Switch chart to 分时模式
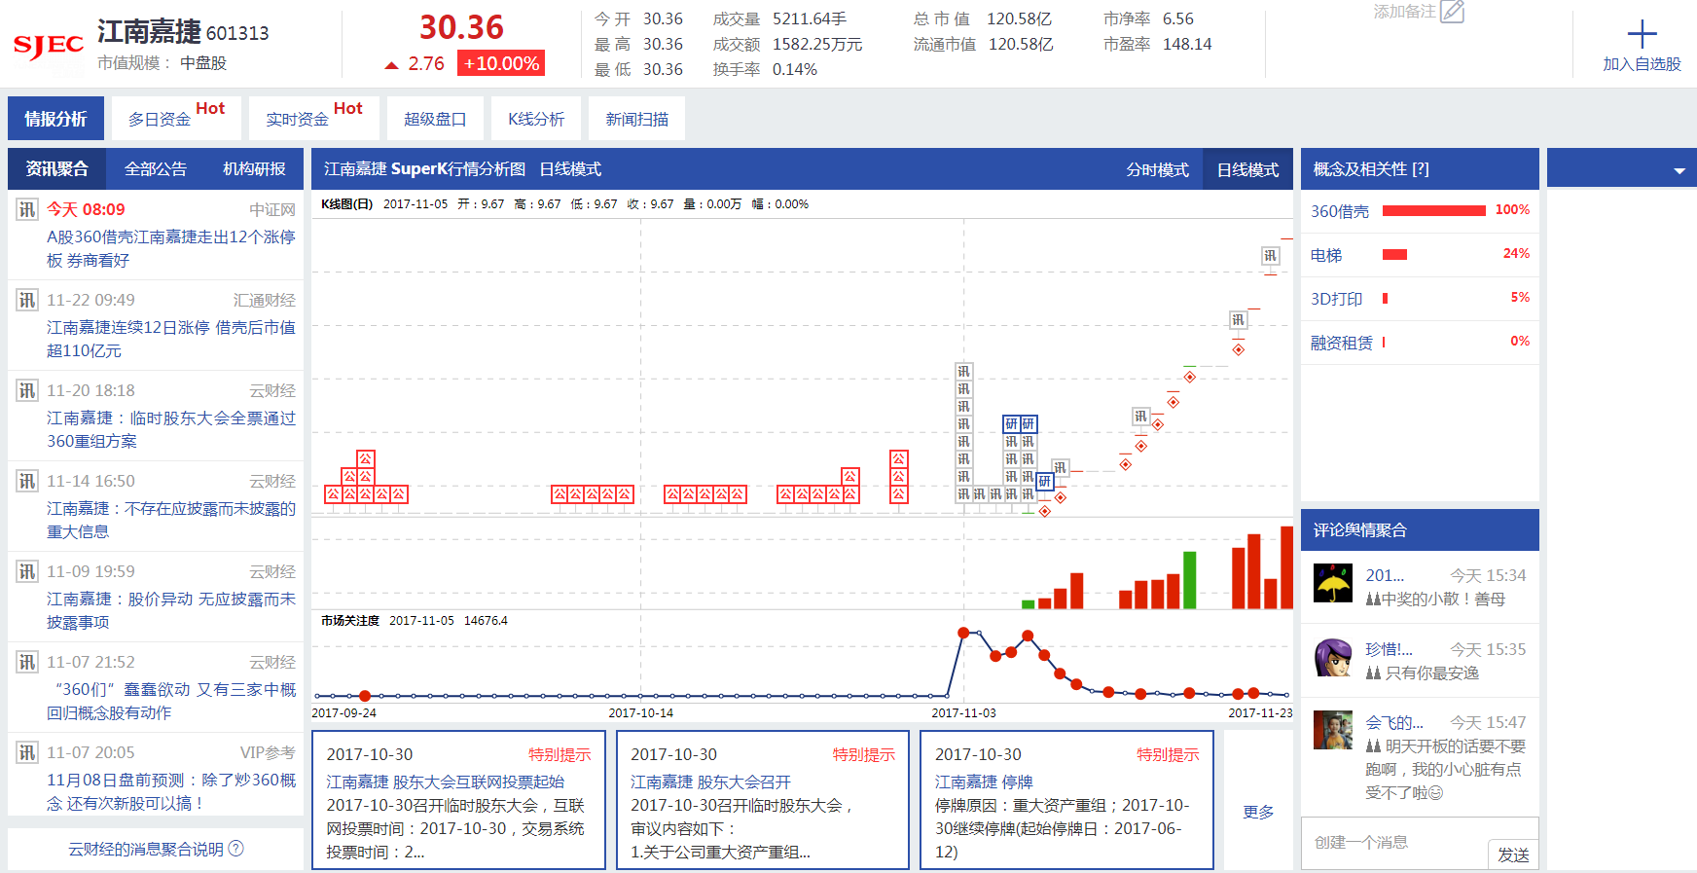1697x873 pixels. click(1157, 169)
